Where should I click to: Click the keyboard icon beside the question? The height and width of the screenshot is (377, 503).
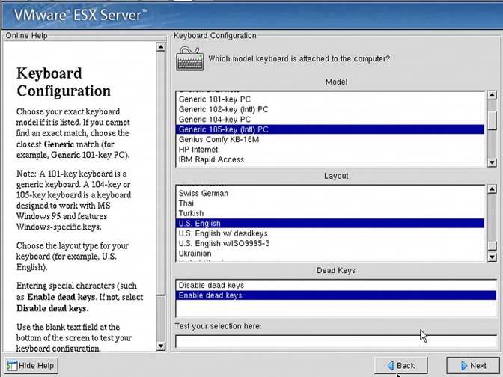point(190,58)
